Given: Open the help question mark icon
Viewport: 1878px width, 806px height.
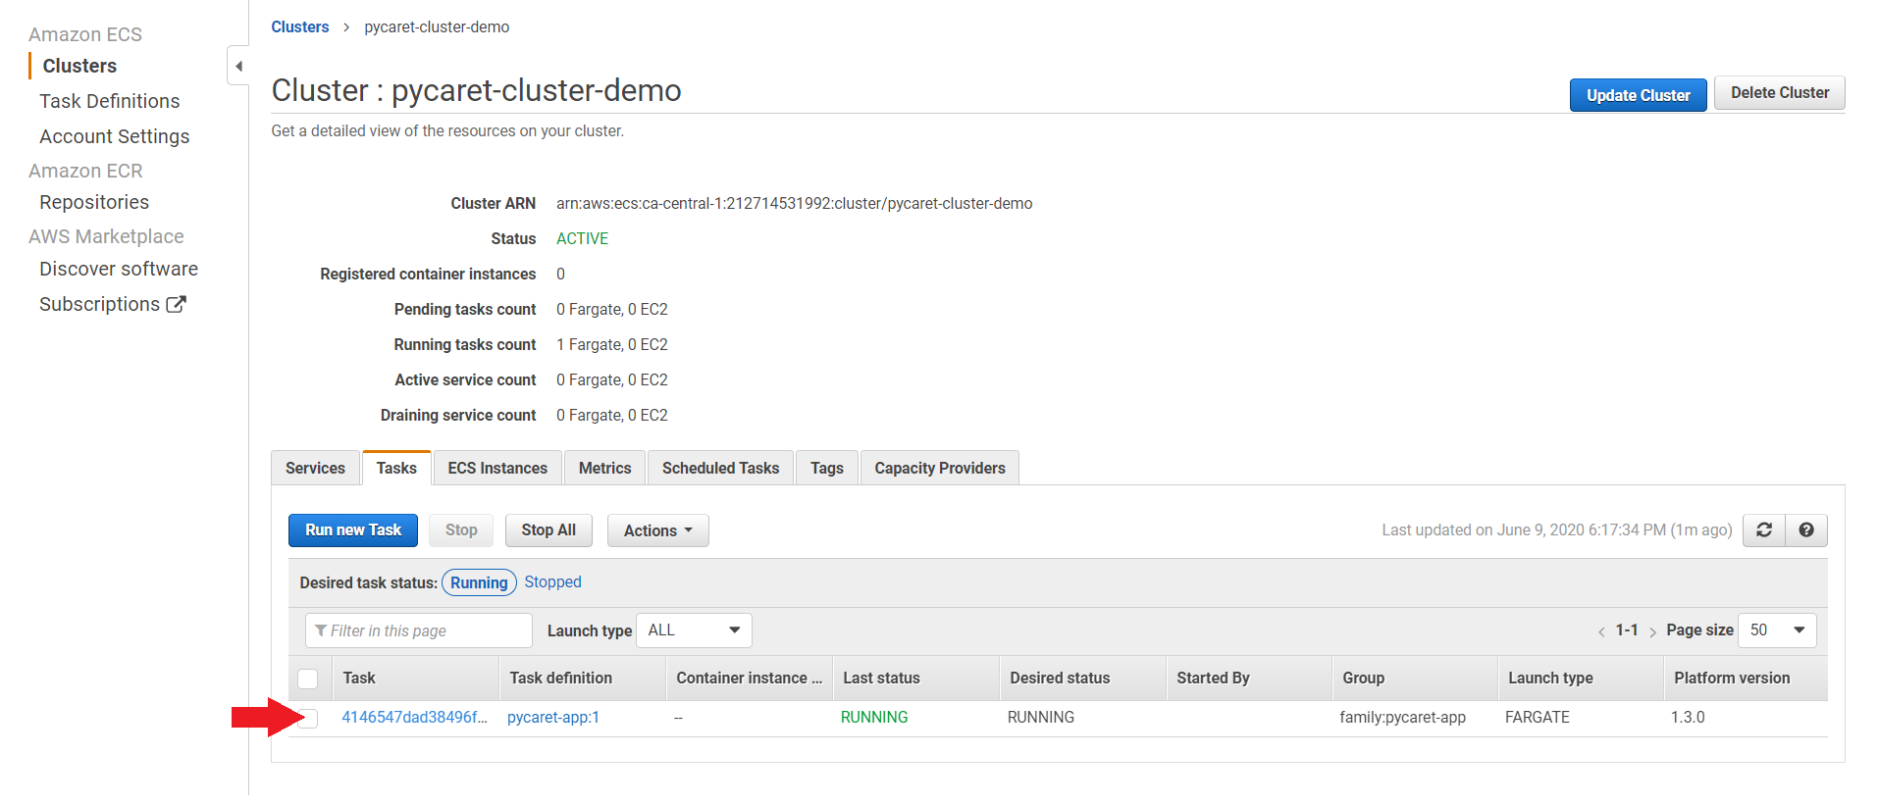Looking at the screenshot, I should pyautogui.click(x=1805, y=530).
